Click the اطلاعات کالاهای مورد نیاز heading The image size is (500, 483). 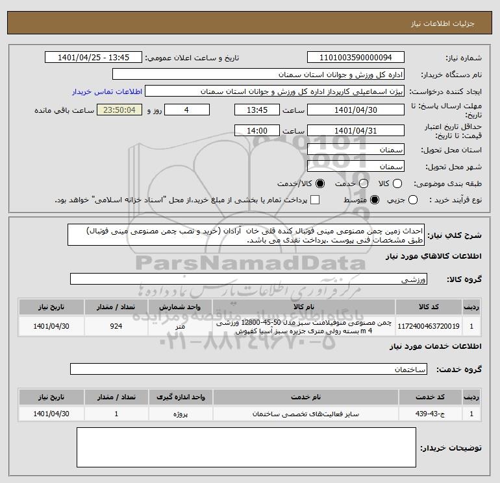click(x=434, y=256)
